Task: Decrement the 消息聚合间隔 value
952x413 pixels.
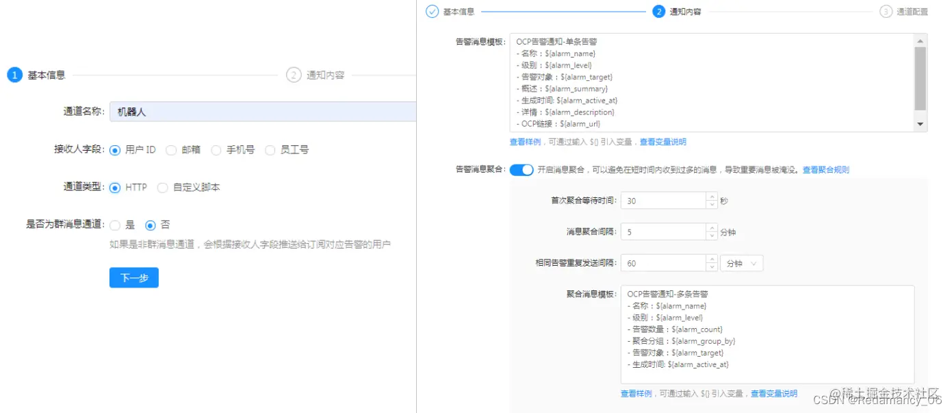Action: (712, 235)
